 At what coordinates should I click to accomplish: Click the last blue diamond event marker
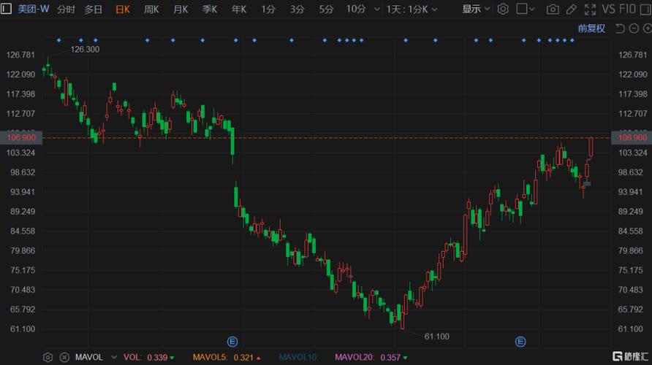(x=572, y=40)
